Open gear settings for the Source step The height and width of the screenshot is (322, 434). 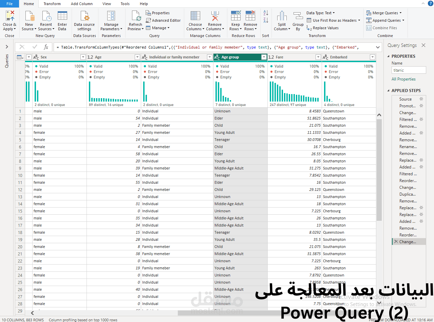click(421, 99)
